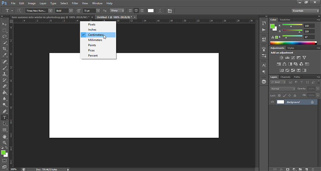The image size is (321, 171).
Task: Expand status bar info arrow
Action: [x=68, y=170]
